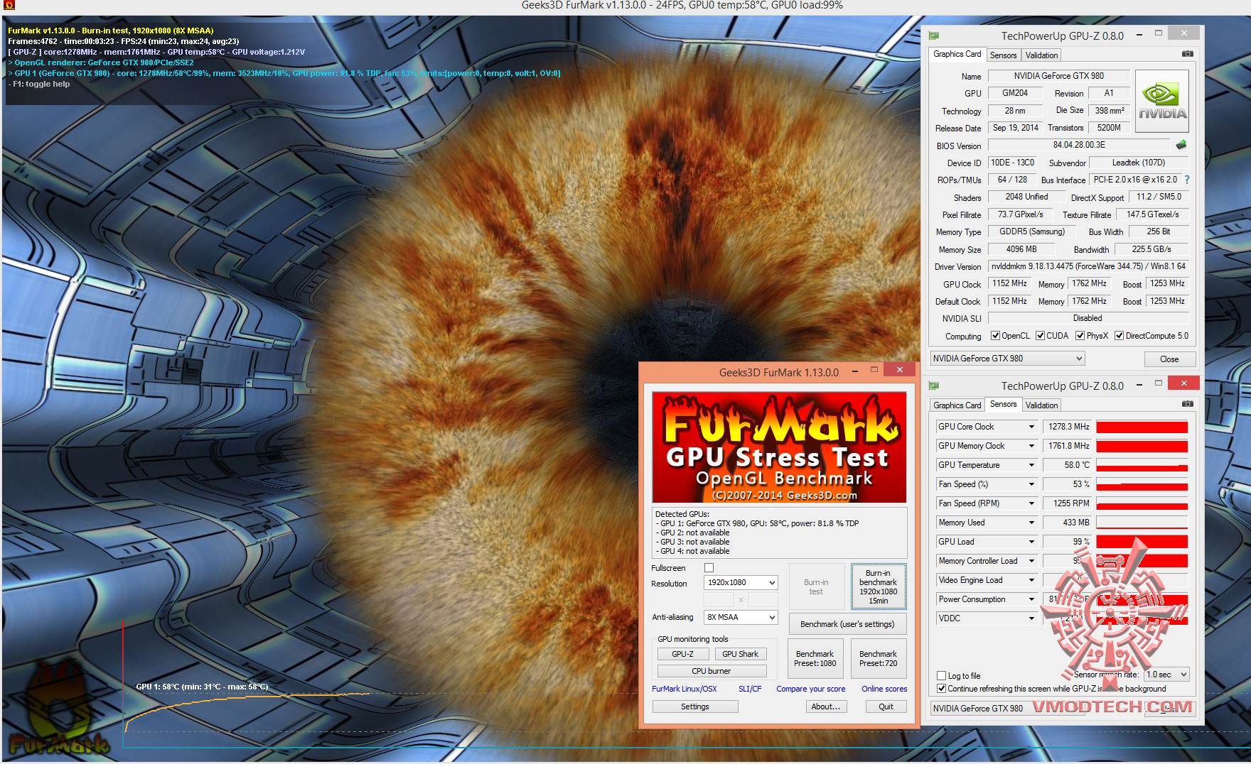Run Benchmark Preset:720

879,658
